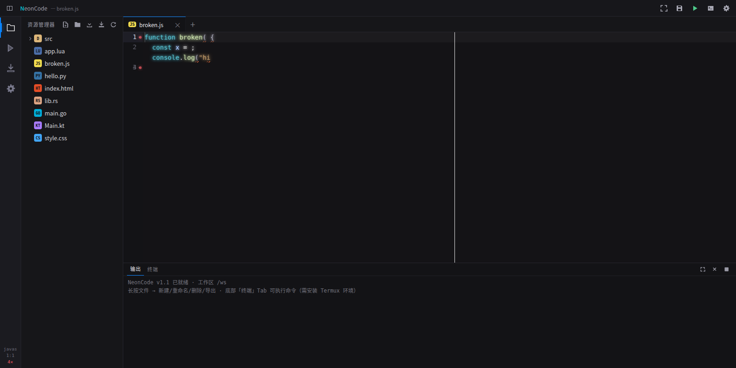736x368 pixels.
Task: Open style.css in the file tree
Action: 72,138
